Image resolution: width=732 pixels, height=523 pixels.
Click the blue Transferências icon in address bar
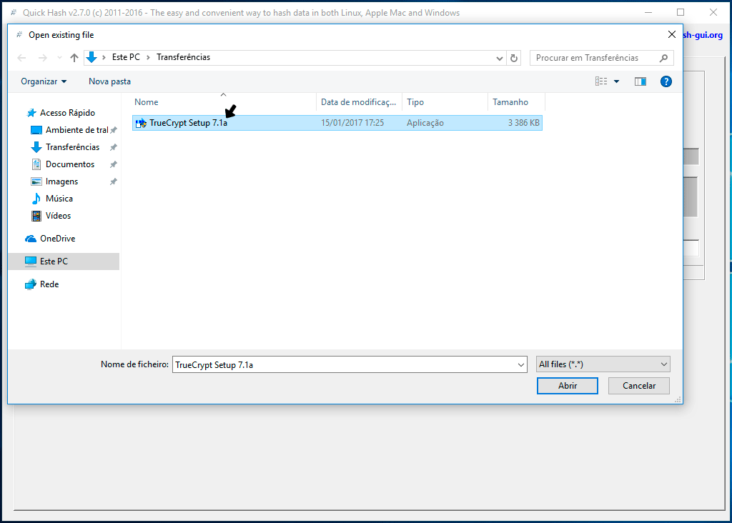(91, 57)
